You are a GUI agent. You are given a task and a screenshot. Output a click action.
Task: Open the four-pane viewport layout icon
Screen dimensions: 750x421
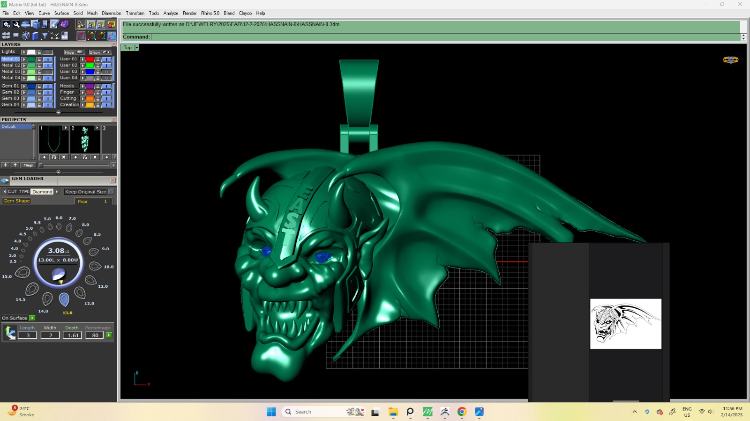point(6,36)
